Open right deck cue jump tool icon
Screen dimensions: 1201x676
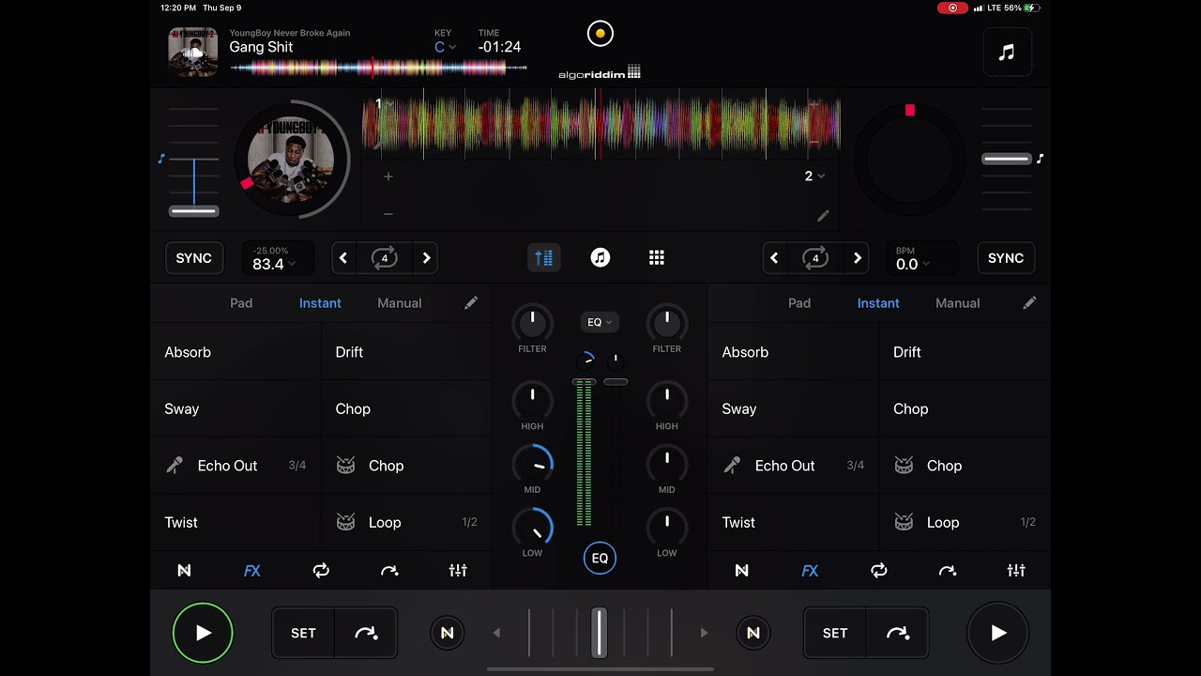click(x=948, y=570)
